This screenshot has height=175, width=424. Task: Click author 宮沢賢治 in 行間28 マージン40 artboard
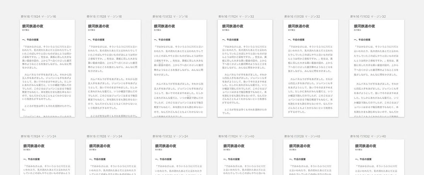(293, 150)
